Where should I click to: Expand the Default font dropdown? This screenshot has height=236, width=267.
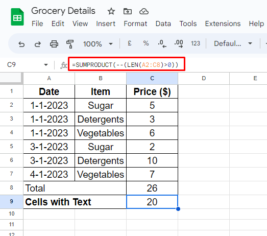(233, 43)
